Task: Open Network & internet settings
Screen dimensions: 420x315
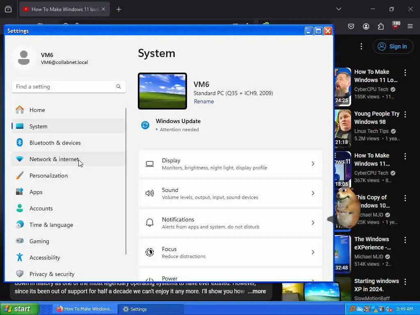Action: [68, 159]
